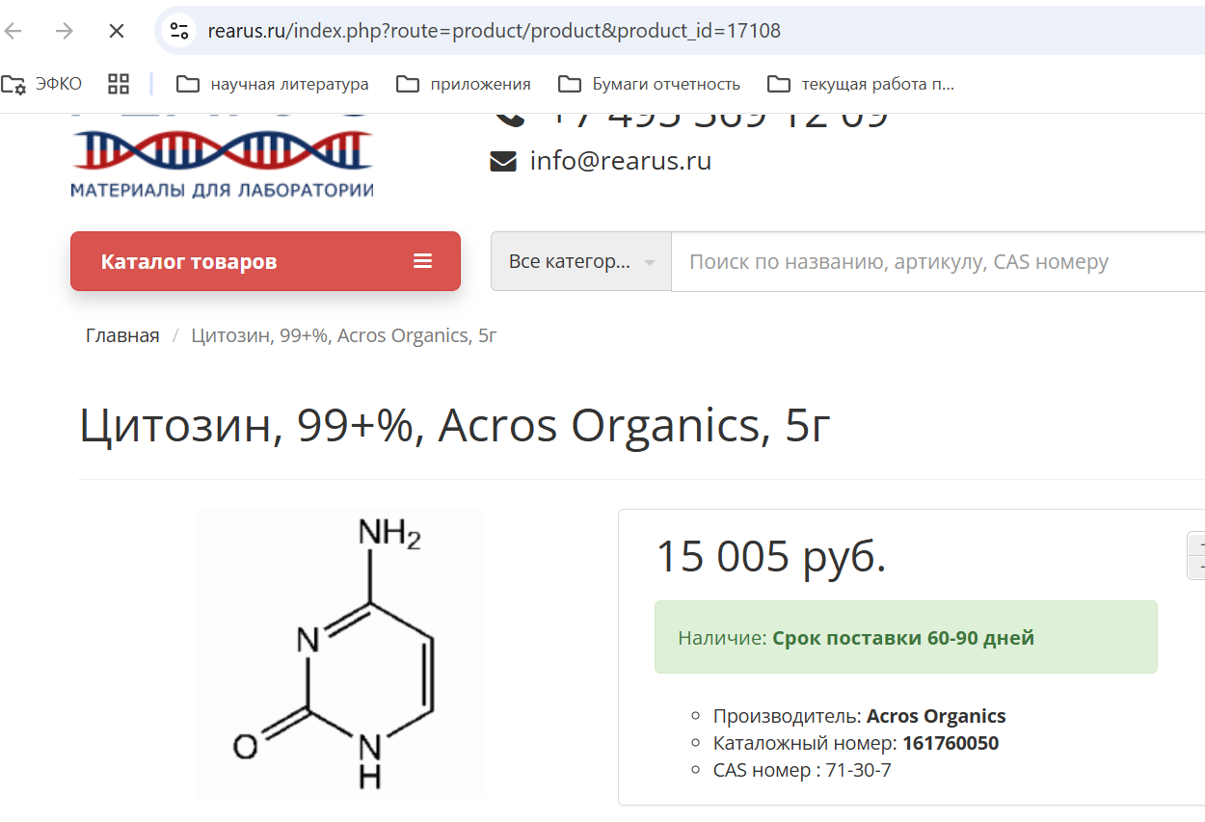Open site information icon in address bar
Viewport: 1205px width, 822px height.
point(179,31)
